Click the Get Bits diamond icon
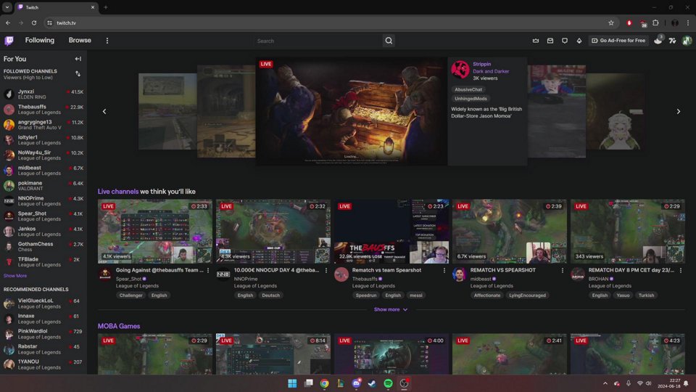The height and width of the screenshot is (392, 696). coord(579,41)
